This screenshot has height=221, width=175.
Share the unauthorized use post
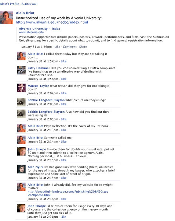(83, 47)
